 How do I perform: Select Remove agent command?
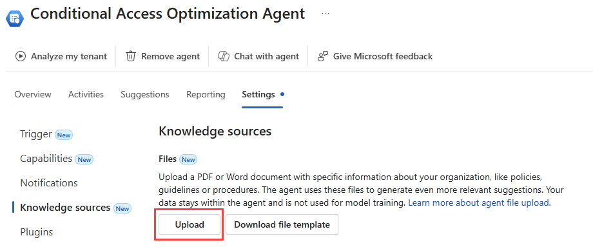pyautogui.click(x=163, y=56)
